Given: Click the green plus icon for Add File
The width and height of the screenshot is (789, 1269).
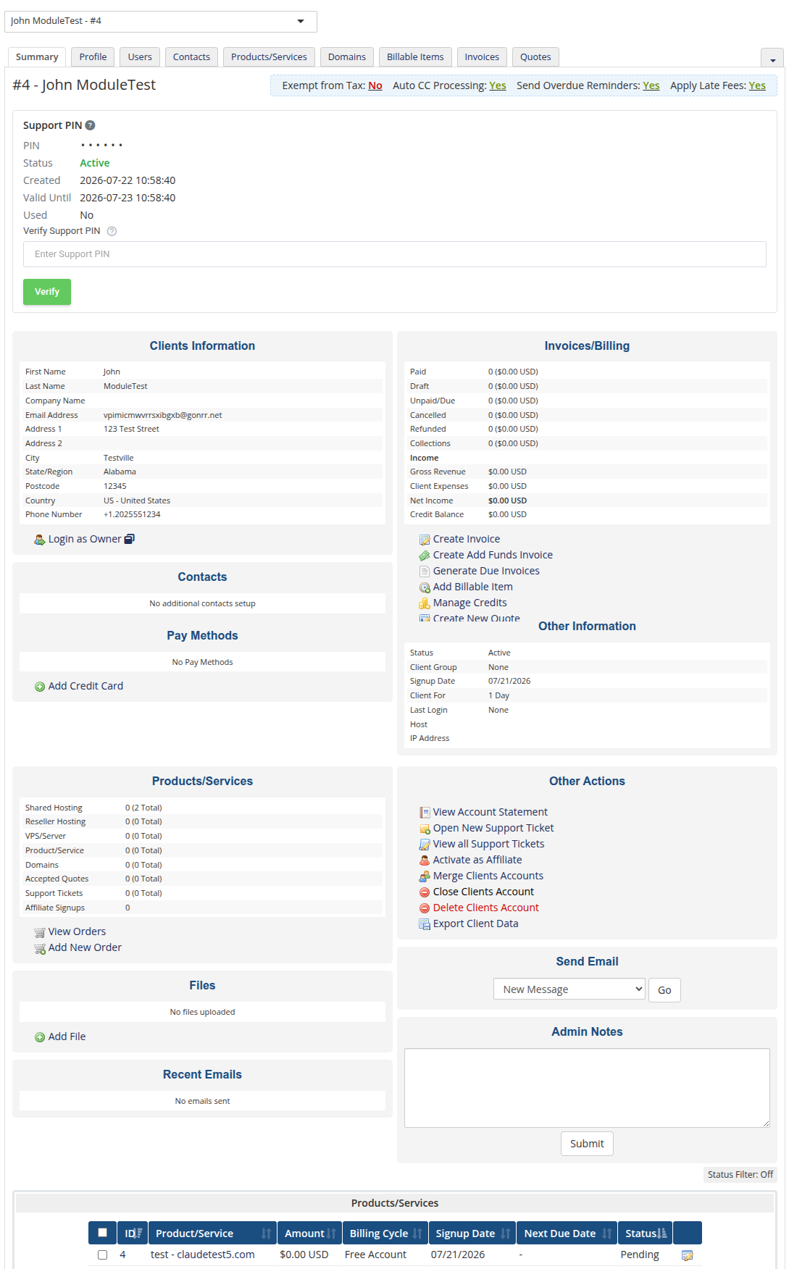Looking at the screenshot, I should click(40, 1037).
